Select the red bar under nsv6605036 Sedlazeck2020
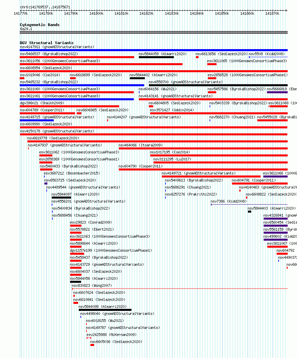The height and width of the screenshot is (358, 297). click(x=92, y=345)
